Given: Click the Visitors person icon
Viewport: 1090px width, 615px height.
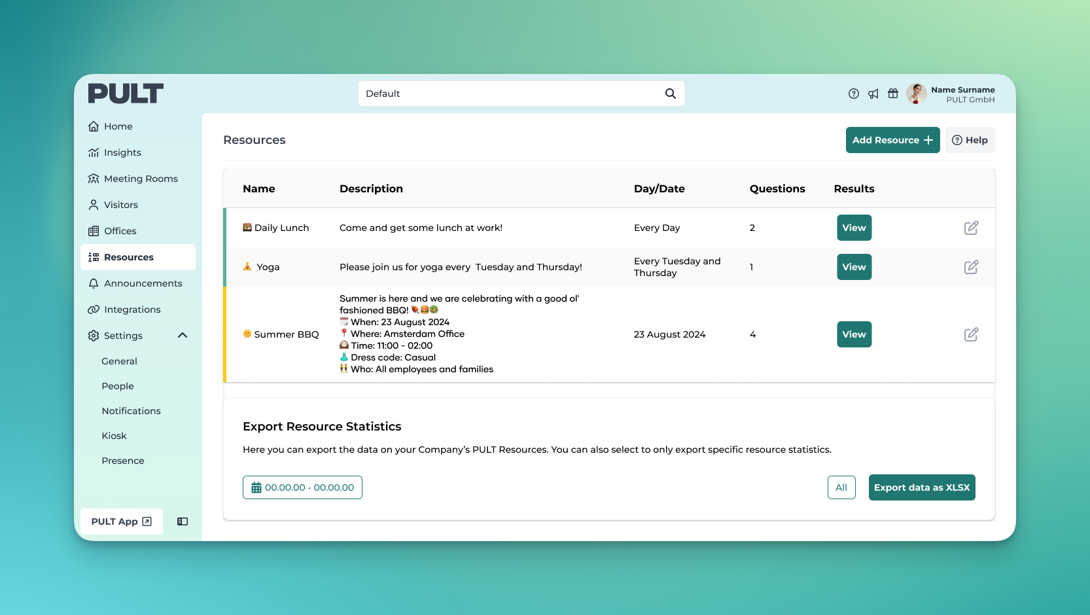Looking at the screenshot, I should coord(94,205).
